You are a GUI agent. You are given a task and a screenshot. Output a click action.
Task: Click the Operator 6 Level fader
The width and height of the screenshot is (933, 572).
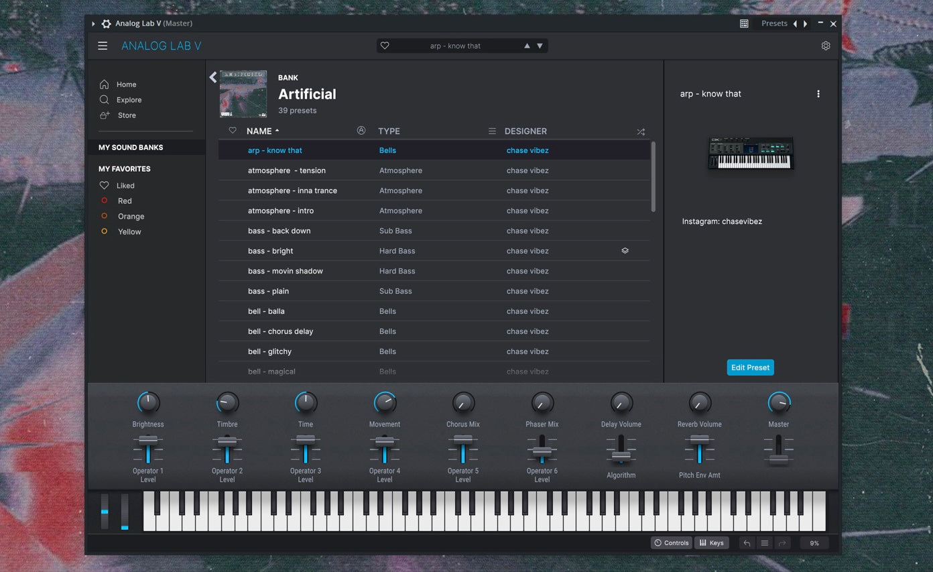coord(542,449)
